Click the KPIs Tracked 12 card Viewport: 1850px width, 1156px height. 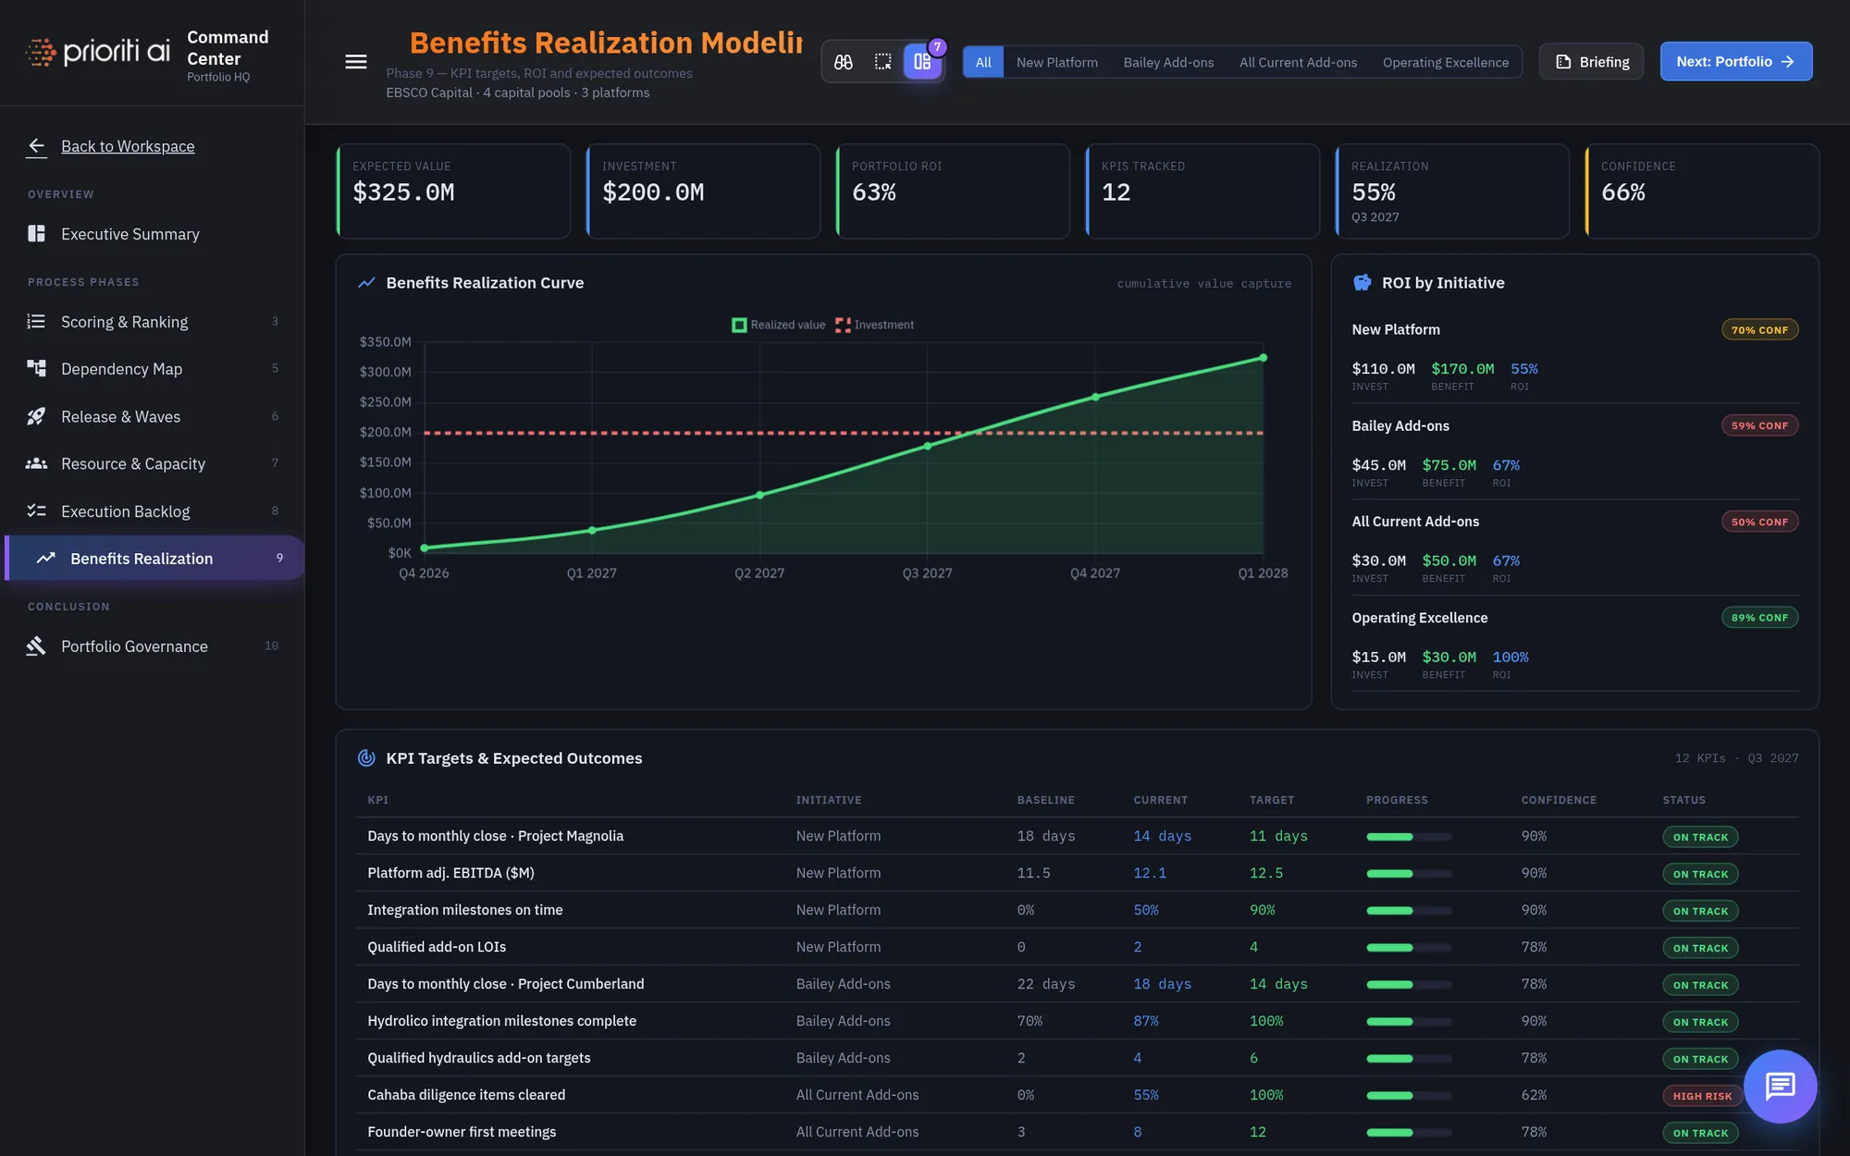click(1202, 191)
